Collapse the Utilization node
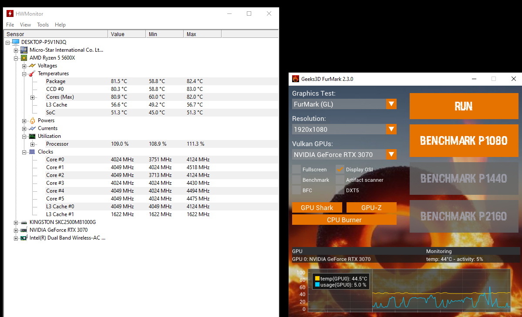 pos(24,137)
